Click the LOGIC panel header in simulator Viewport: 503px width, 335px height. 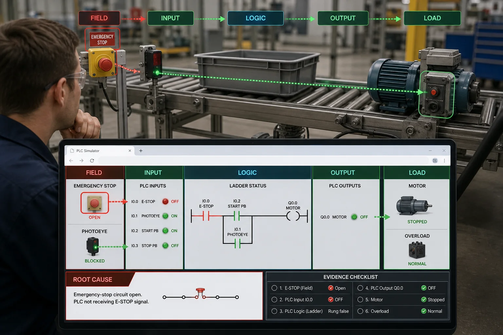tap(248, 173)
